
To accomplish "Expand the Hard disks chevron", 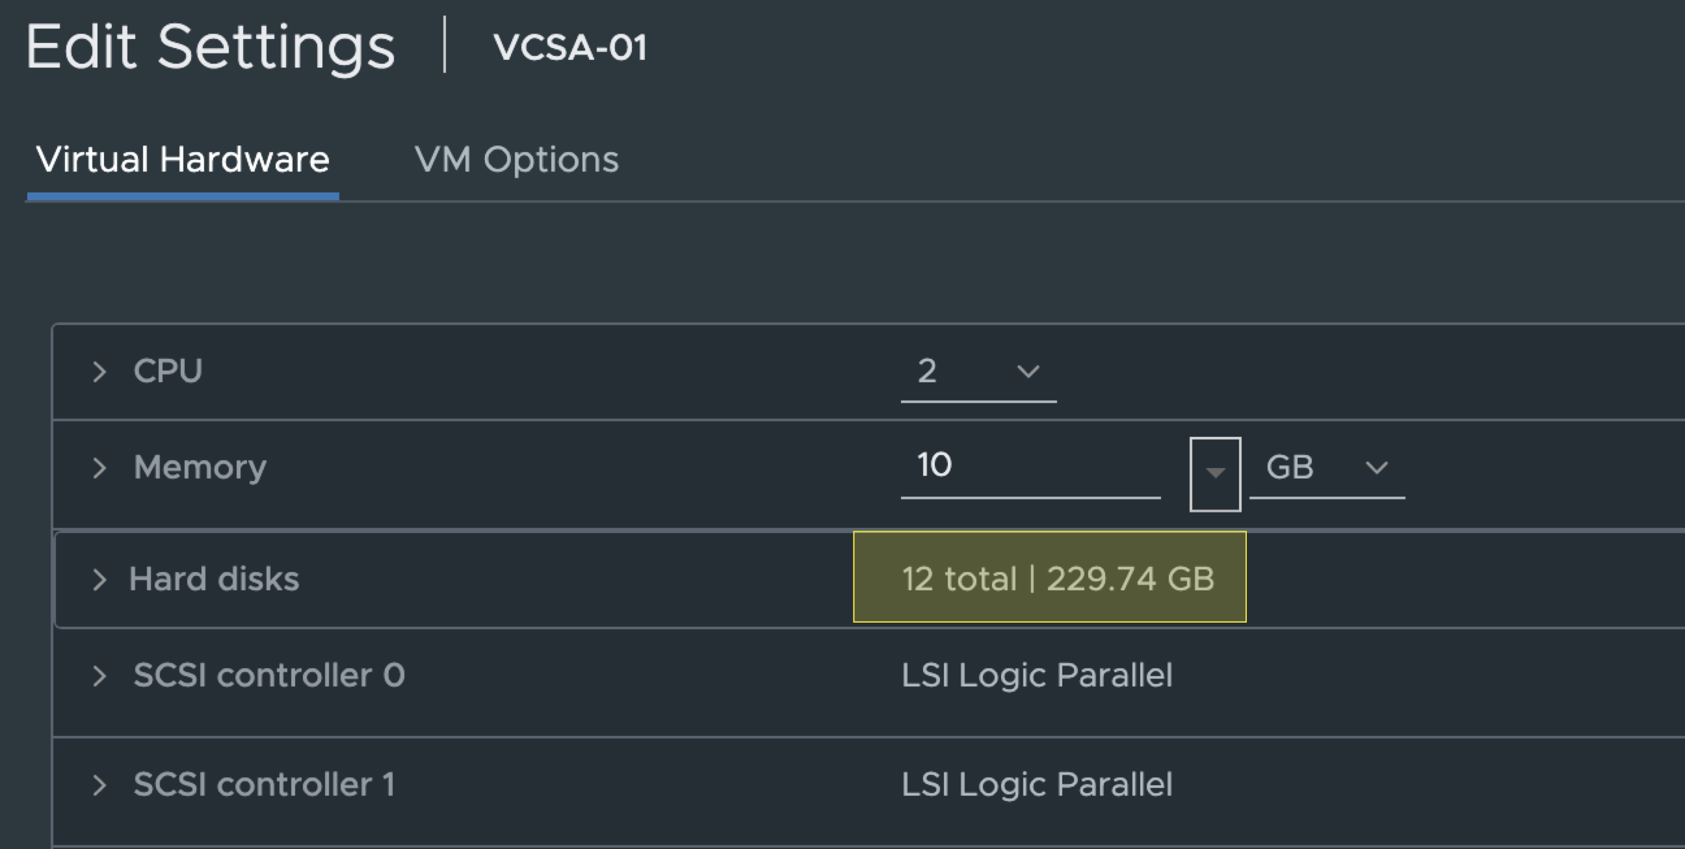I will (x=99, y=579).
